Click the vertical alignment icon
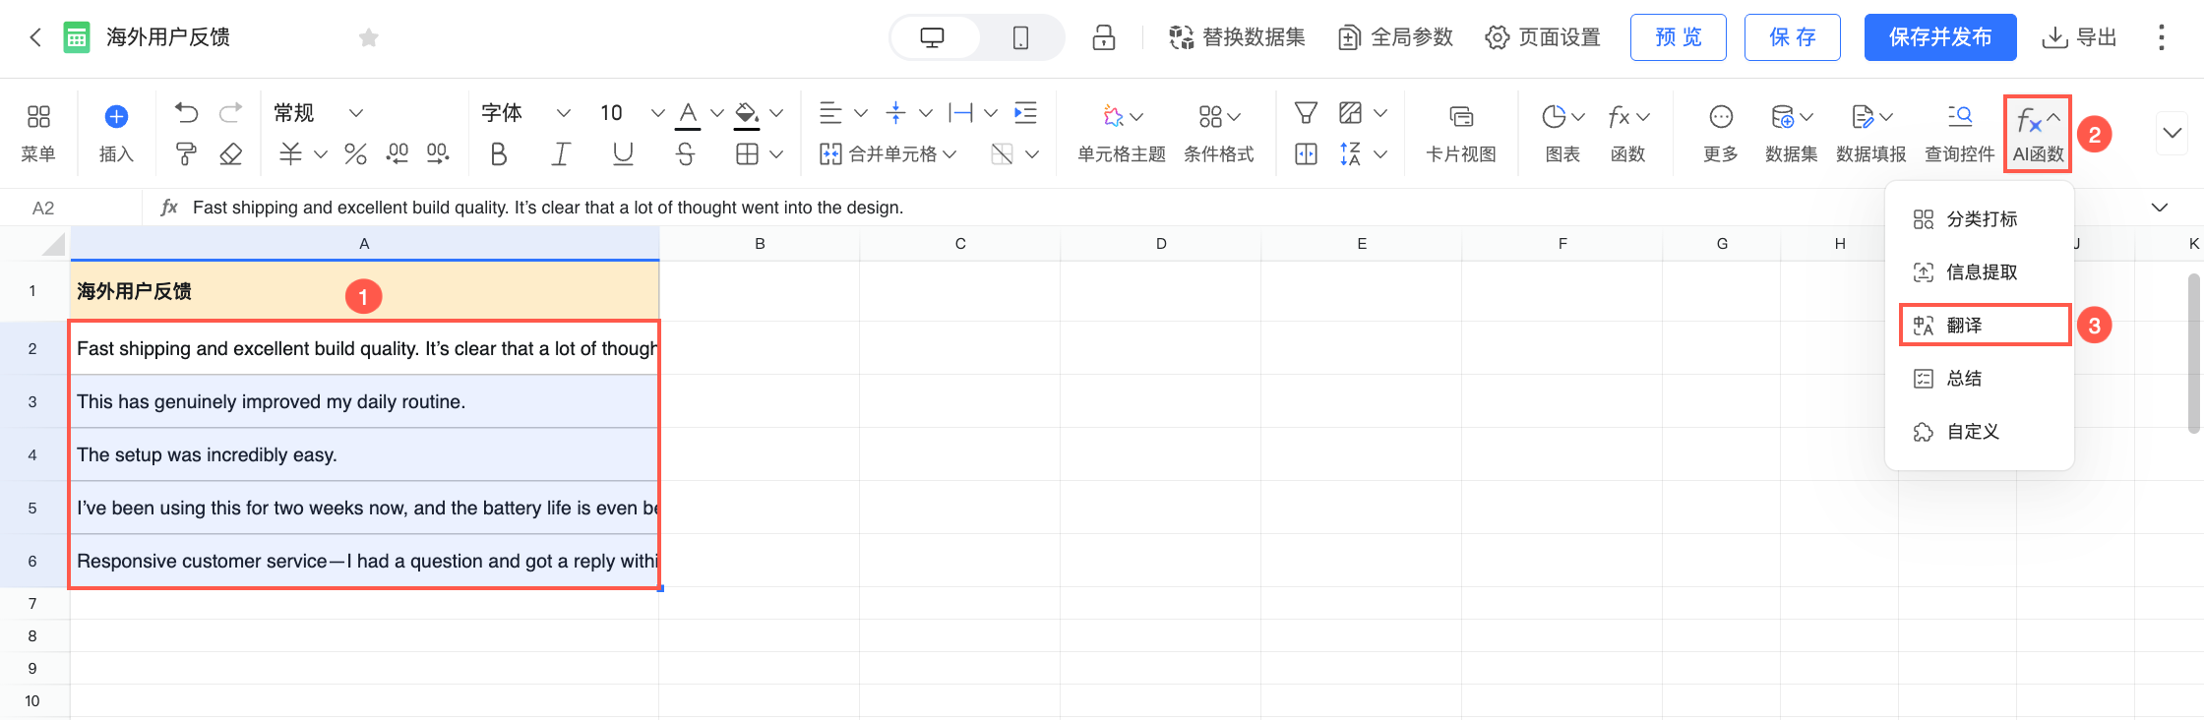Viewport: 2204px width, 720px height. 895,113
